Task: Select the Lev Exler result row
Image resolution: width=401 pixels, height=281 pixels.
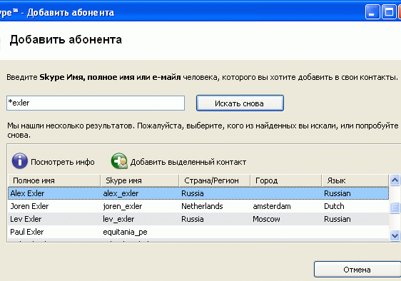Action: [198, 219]
